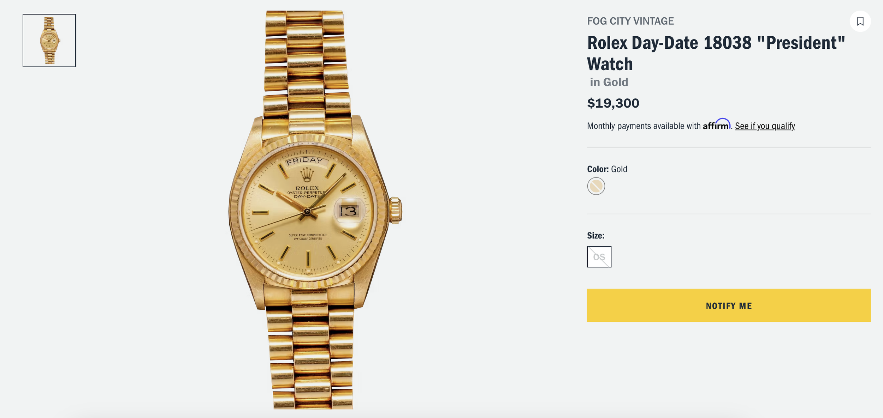Click the NOTIFY ME button

[x=729, y=305]
